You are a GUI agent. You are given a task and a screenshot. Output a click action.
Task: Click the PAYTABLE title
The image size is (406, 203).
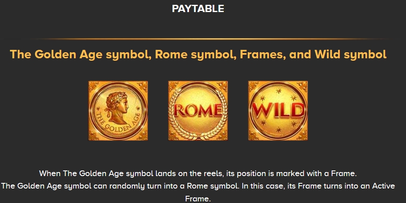point(198,9)
